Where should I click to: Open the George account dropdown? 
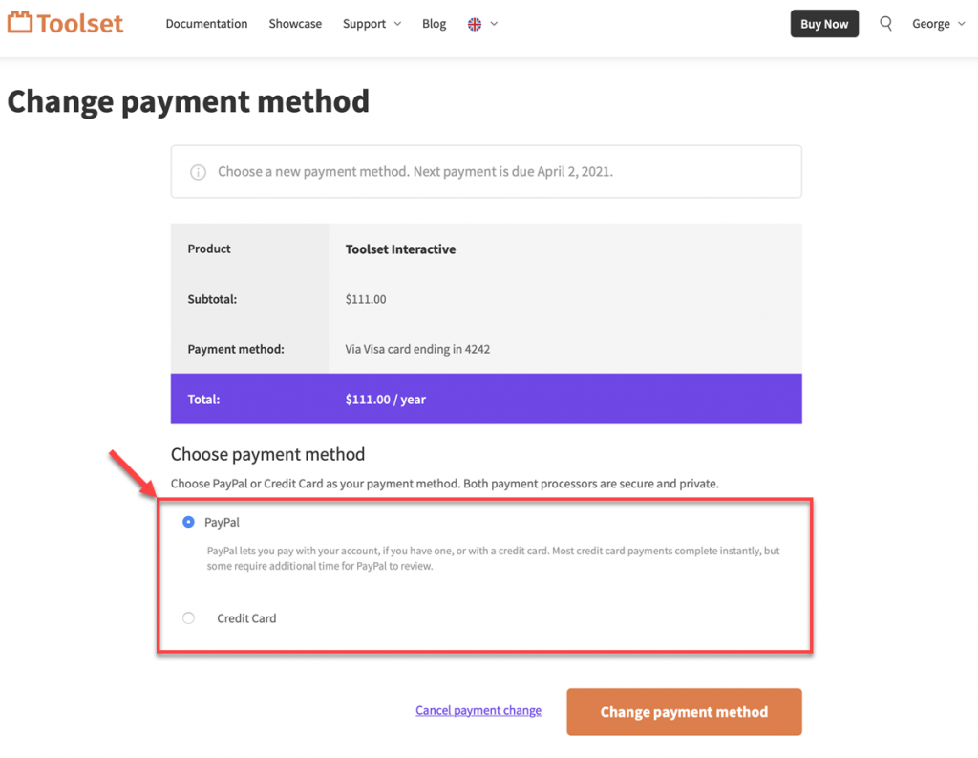938,23
